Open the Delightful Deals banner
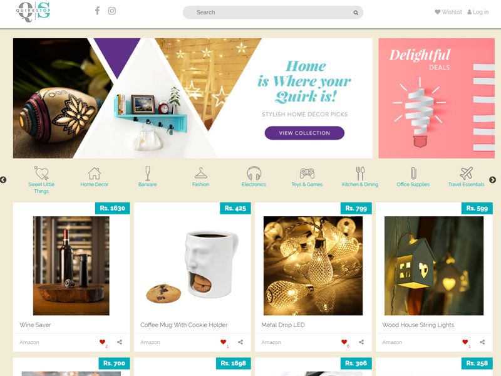 tap(436, 98)
